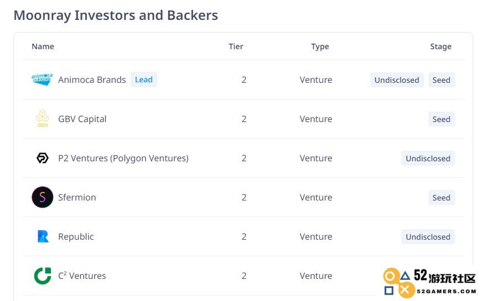Click the Sfermion round S logo
The image size is (481, 301).
point(42,197)
